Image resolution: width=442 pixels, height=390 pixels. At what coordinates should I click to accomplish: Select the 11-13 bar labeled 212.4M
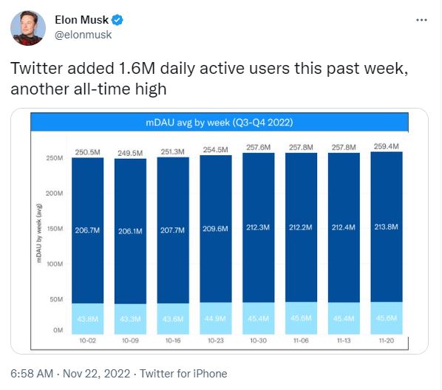(x=344, y=227)
